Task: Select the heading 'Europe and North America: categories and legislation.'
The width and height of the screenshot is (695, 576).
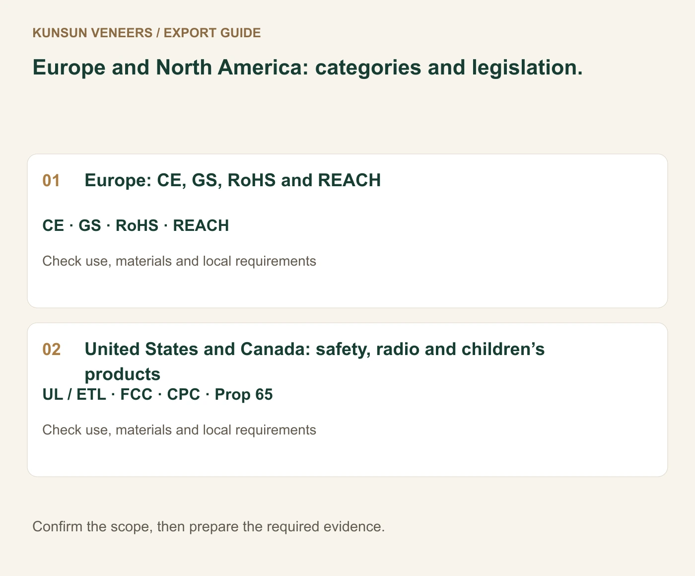Action: (307, 68)
